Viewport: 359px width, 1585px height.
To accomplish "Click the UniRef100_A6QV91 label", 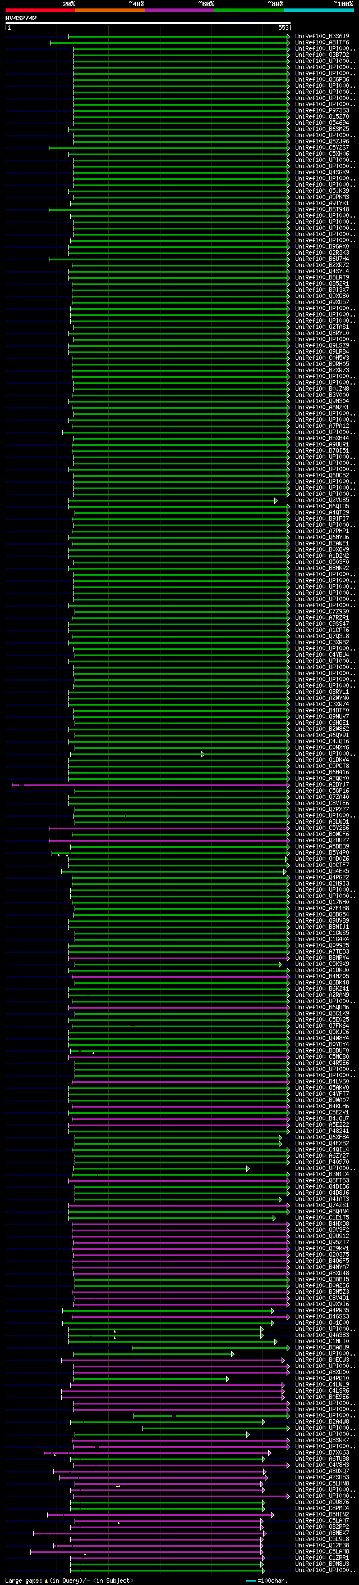I will tap(321, 735).
